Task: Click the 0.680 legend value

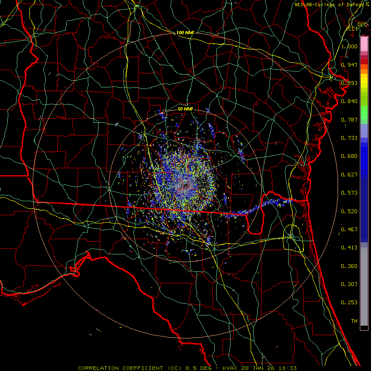Action: 349,156
